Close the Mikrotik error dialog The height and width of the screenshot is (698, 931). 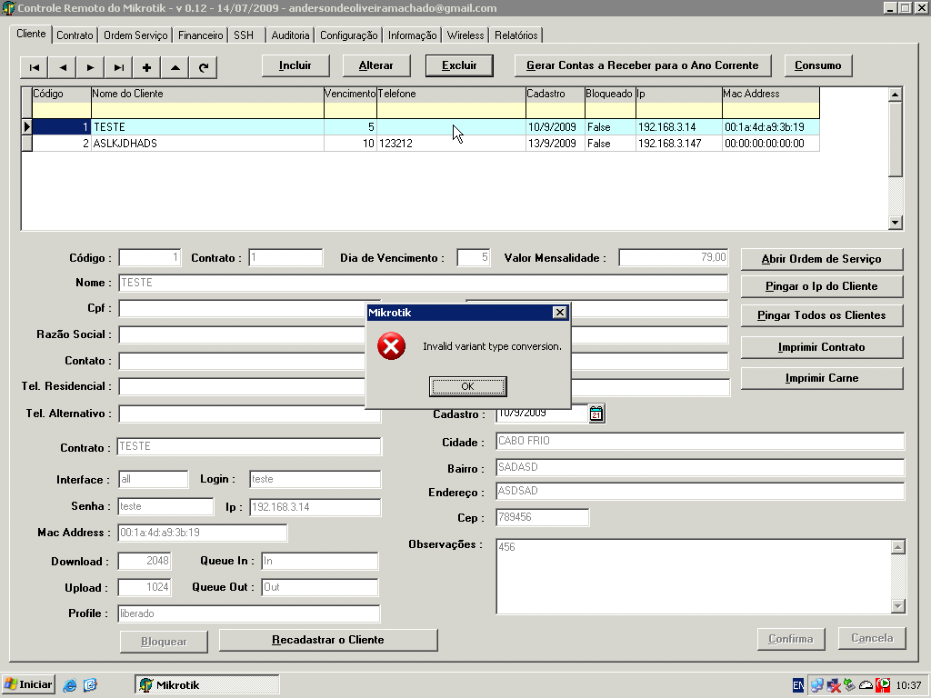[x=560, y=313]
